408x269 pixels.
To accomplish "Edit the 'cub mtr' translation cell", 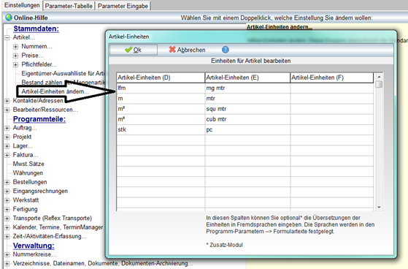I will 247,119.
